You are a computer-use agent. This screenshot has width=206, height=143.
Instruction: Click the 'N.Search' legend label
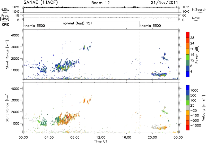[x=199, y=10]
